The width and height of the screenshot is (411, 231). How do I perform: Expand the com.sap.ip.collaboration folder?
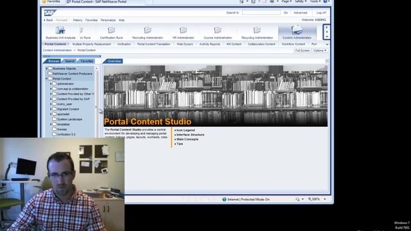51,89
